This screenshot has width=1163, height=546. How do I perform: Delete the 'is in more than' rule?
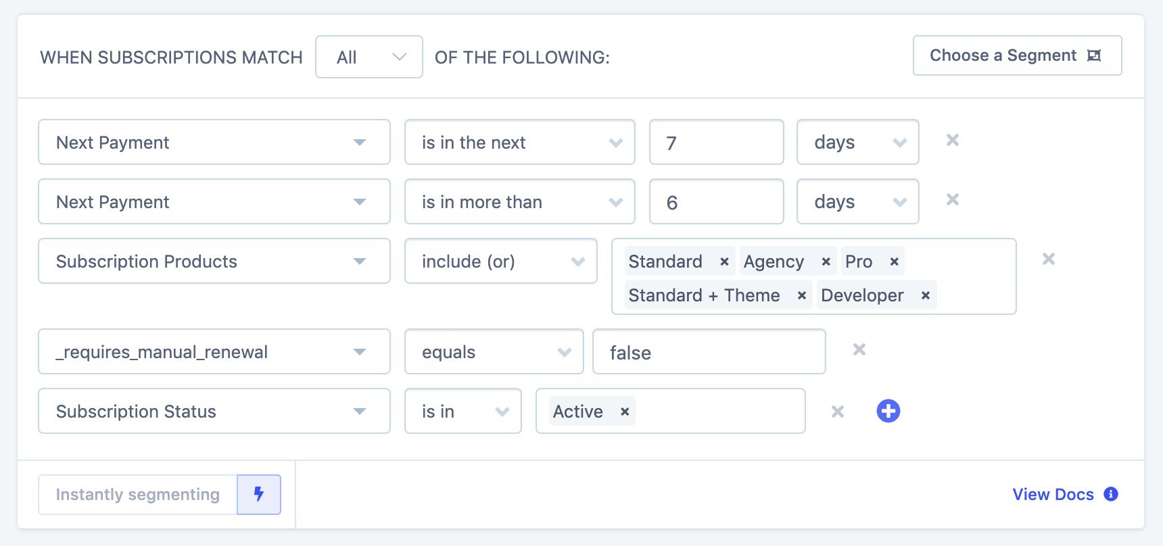coord(953,200)
